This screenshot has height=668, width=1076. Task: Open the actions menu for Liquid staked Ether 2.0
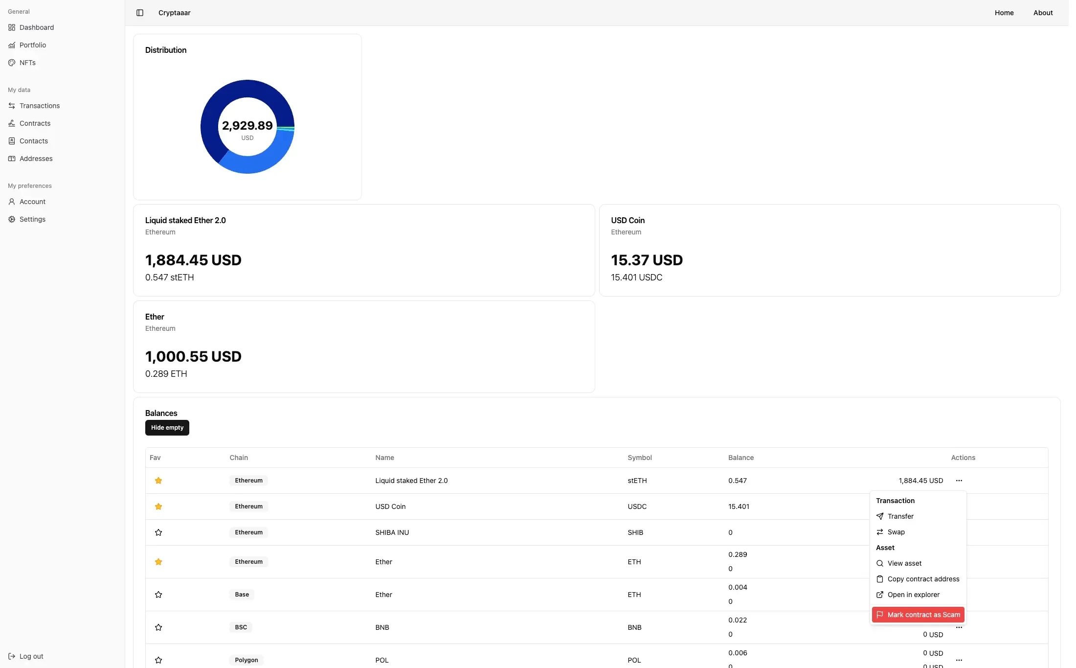click(960, 481)
